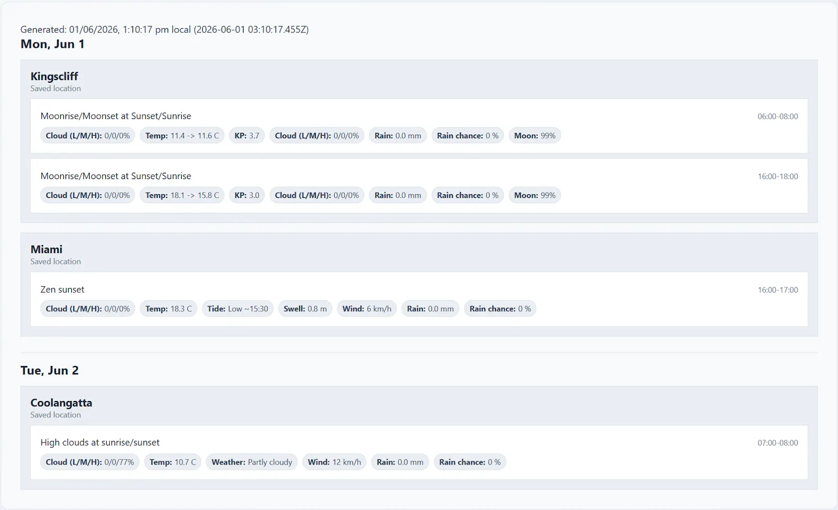Click the Tide: Low ~15:30 chip
This screenshot has height=510, width=838.
click(238, 309)
